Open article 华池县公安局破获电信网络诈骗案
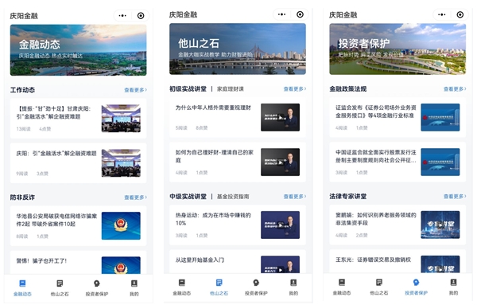The height and width of the screenshot is (305, 477). (78, 226)
